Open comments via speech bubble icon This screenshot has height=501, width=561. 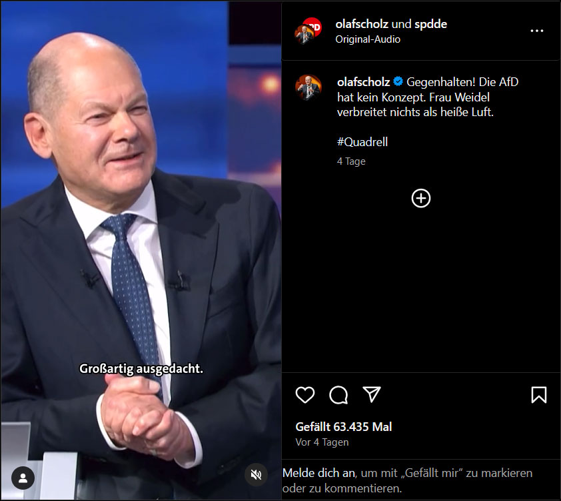pyautogui.click(x=338, y=395)
